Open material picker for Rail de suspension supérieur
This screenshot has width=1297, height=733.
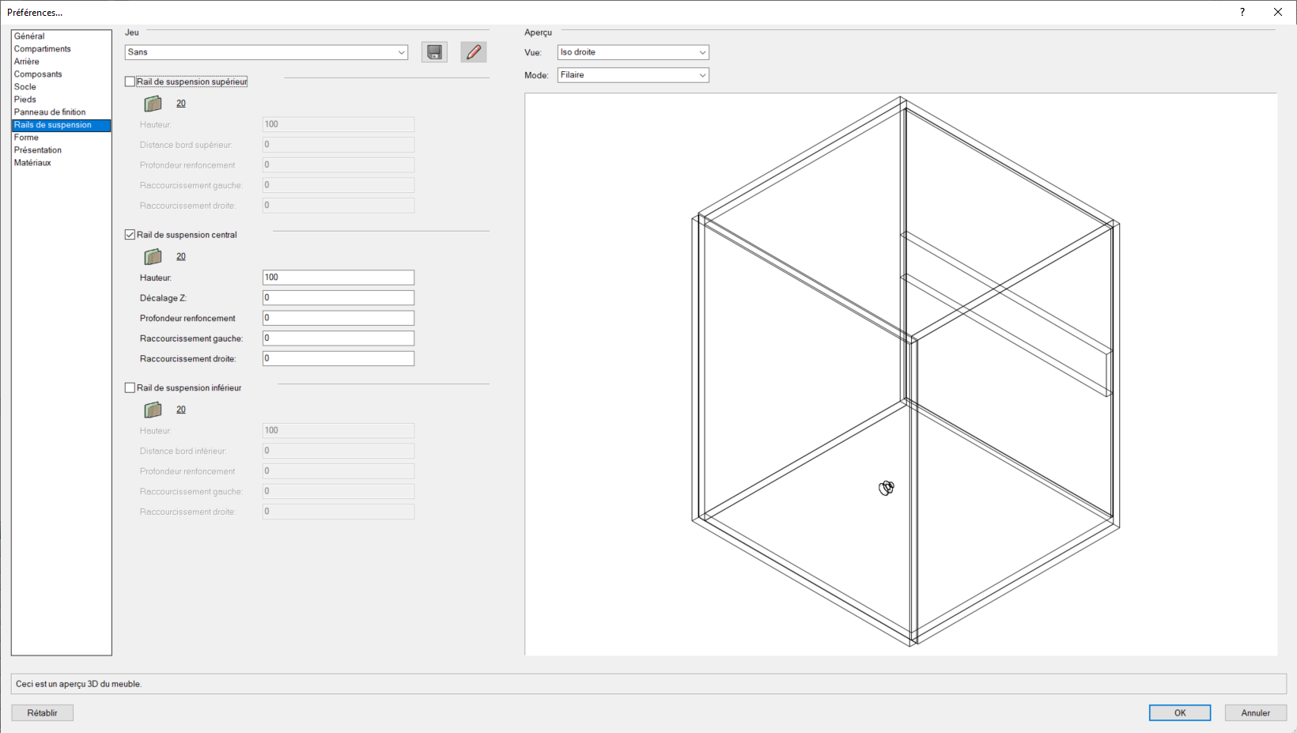click(153, 103)
